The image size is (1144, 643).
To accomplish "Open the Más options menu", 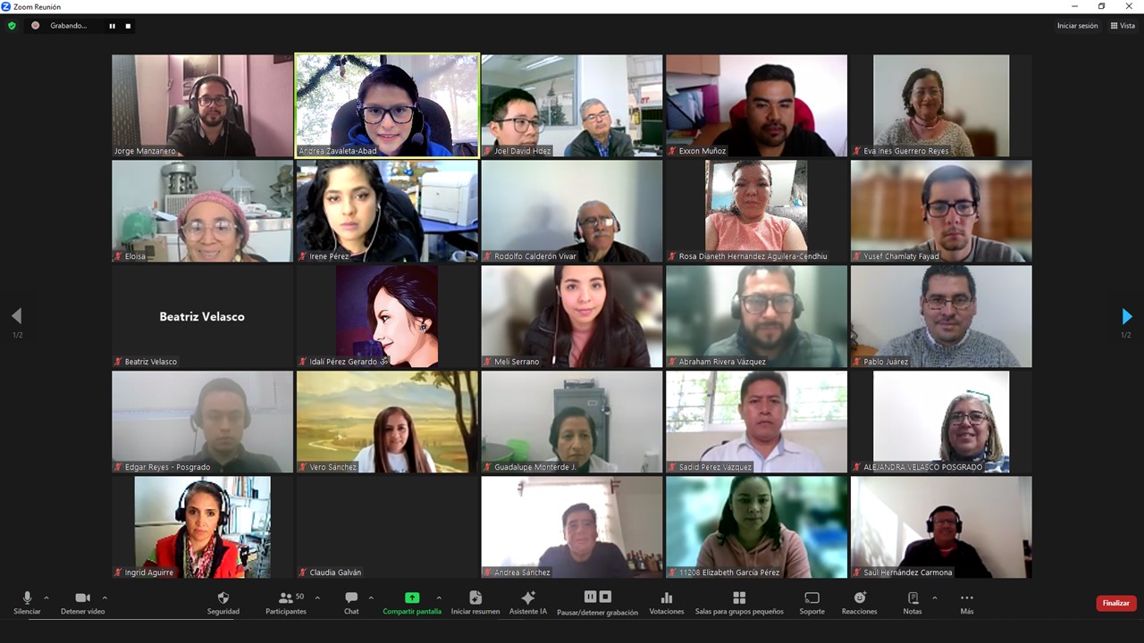I will pyautogui.click(x=966, y=598).
